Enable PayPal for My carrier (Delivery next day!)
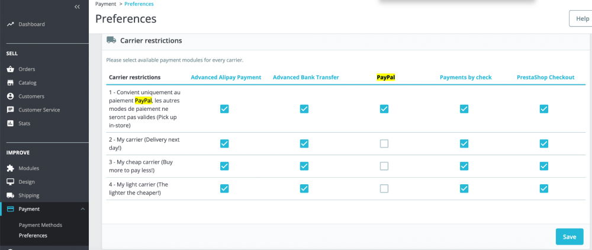Screen dimensions: 592x250 pos(384,143)
